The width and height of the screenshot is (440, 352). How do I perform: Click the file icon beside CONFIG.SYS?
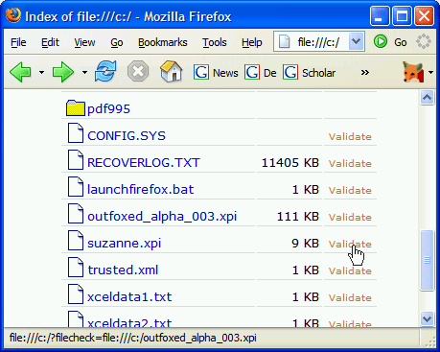coord(76,132)
